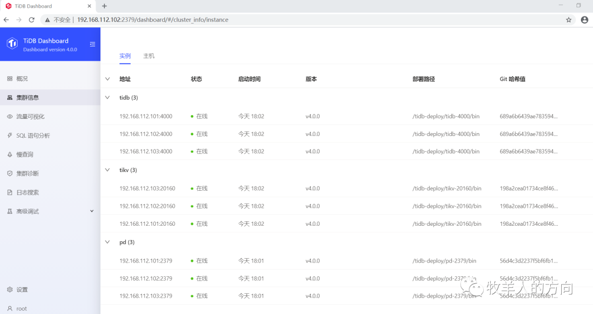The height and width of the screenshot is (314, 593).
Task: Click the 启动时间 column header
Action: [249, 79]
